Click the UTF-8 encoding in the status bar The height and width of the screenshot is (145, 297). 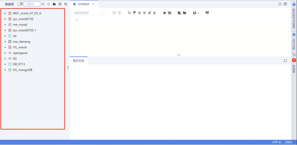[277, 142]
